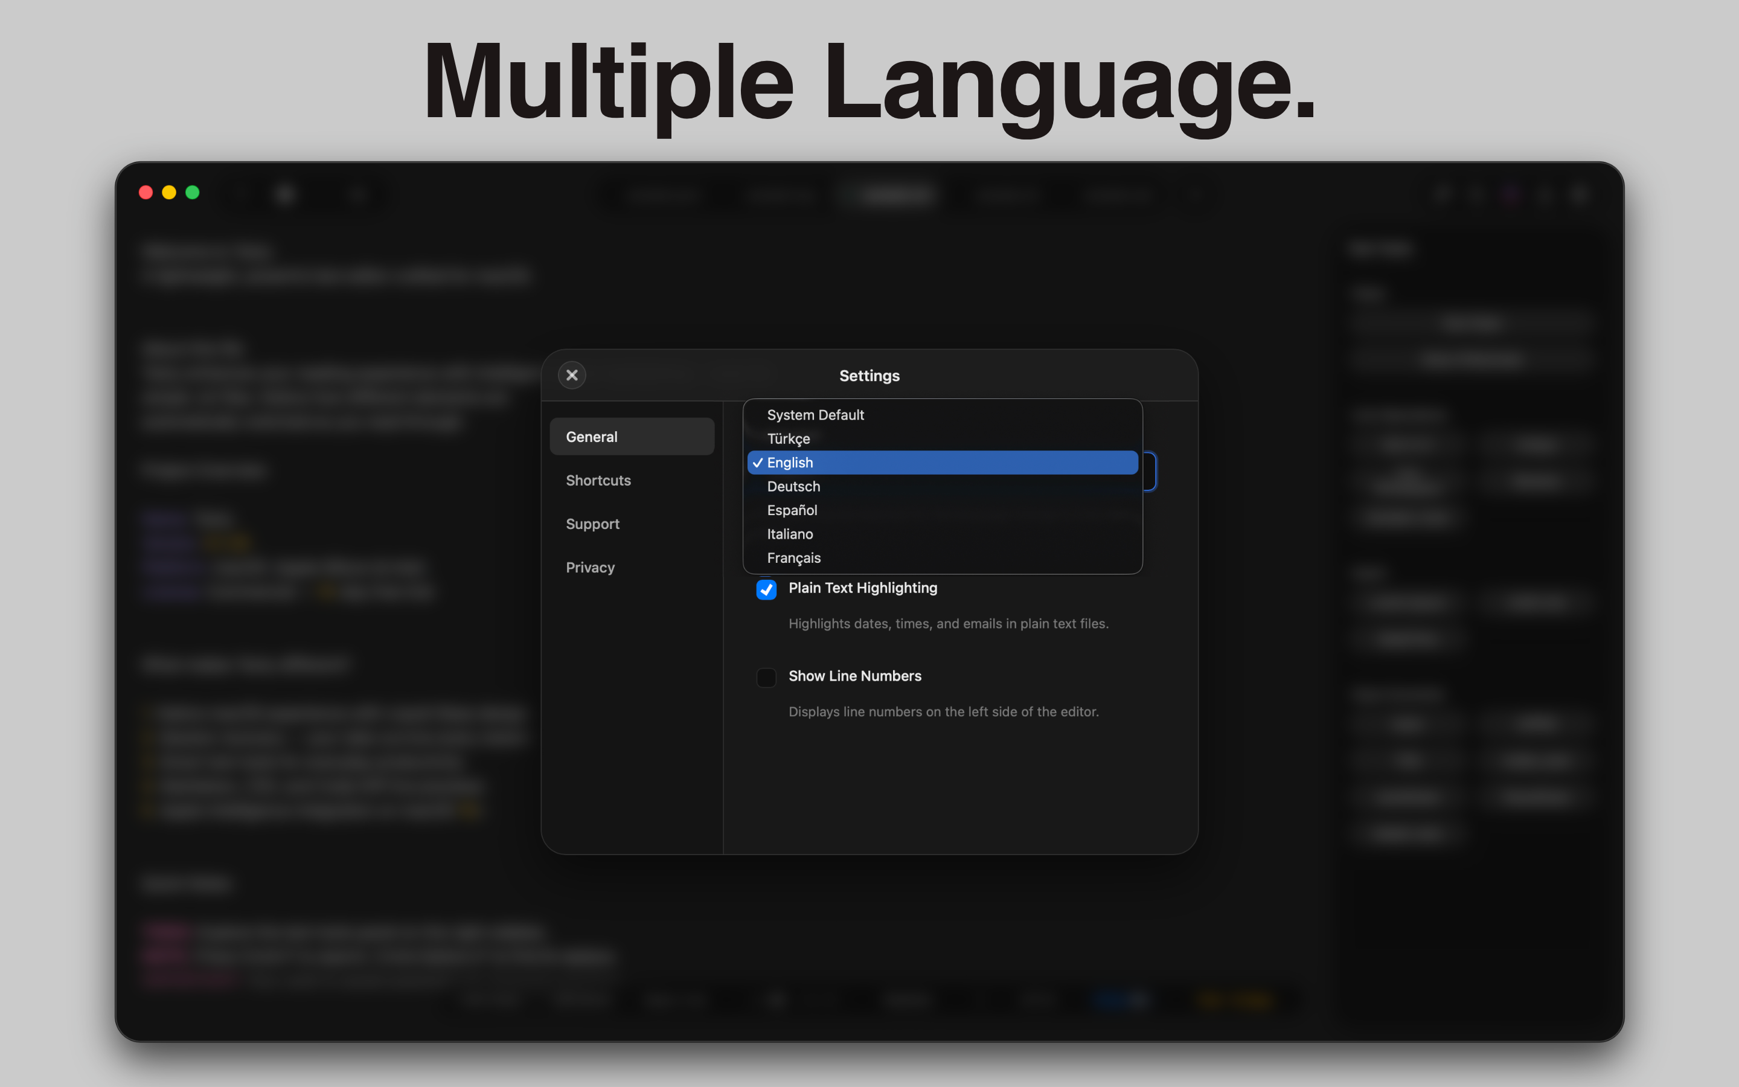Toggle the empty Show Line Numbers checkbox
Image resolution: width=1739 pixels, height=1087 pixels.
pyautogui.click(x=766, y=677)
